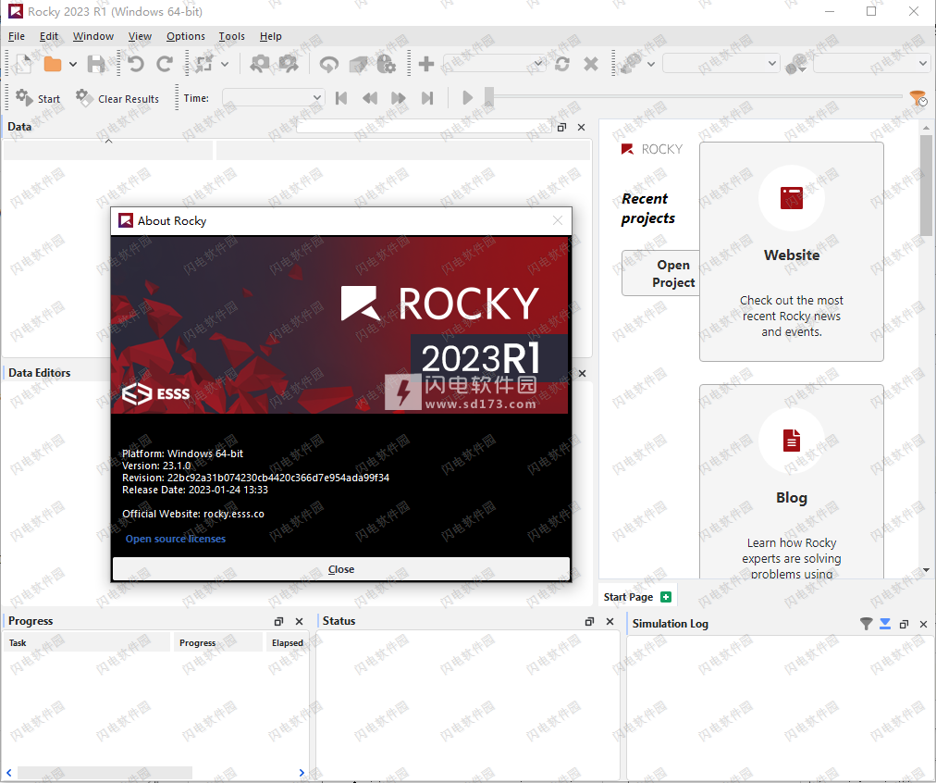The image size is (936, 783).
Task: Close the About Rocky dialog via Close button
Action: pyautogui.click(x=341, y=569)
